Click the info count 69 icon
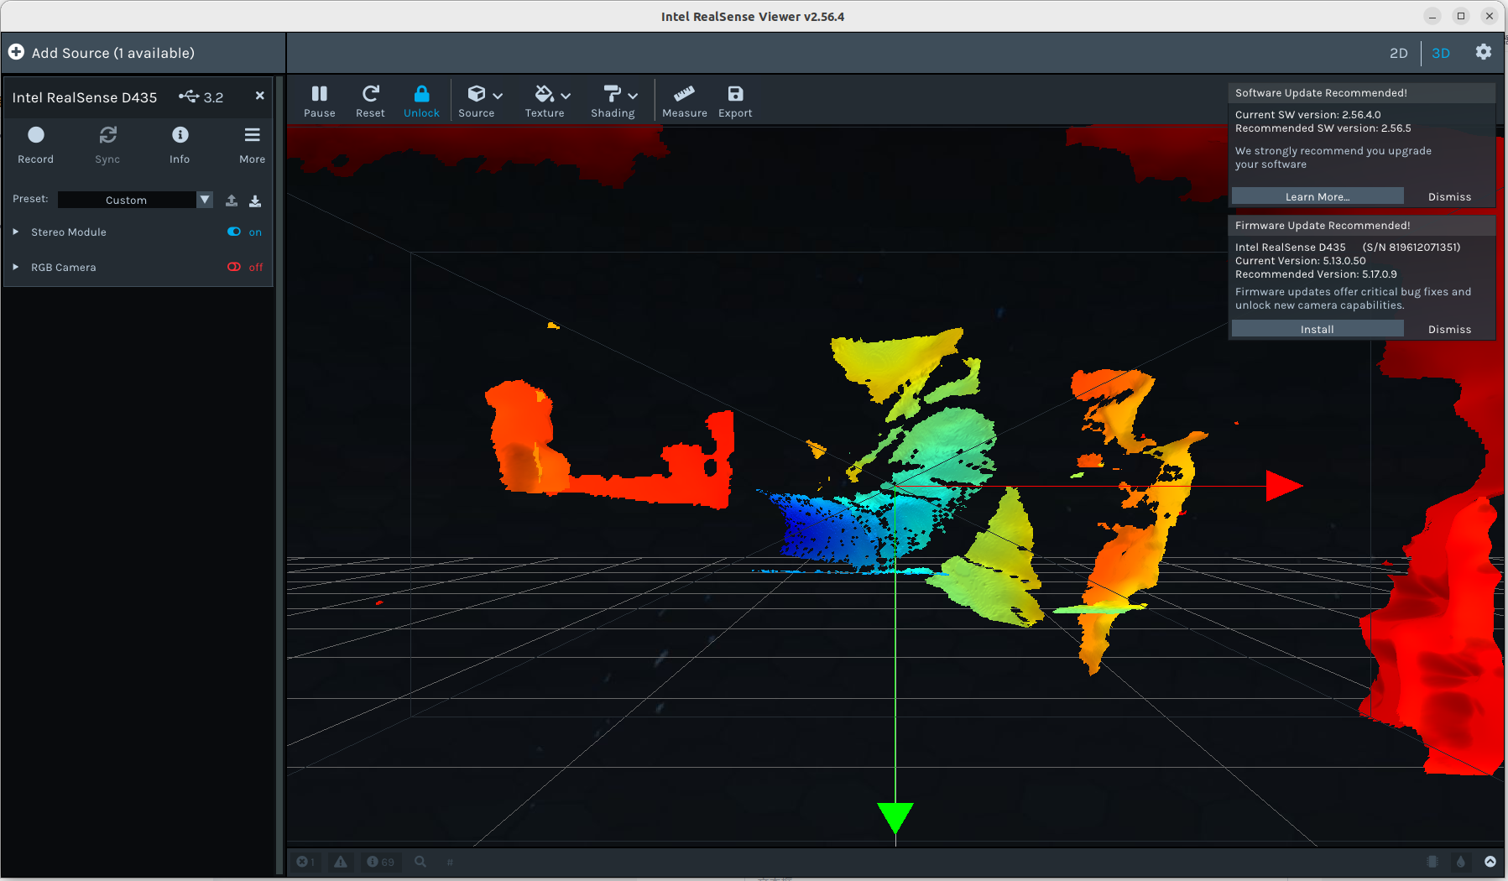 (380, 862)
